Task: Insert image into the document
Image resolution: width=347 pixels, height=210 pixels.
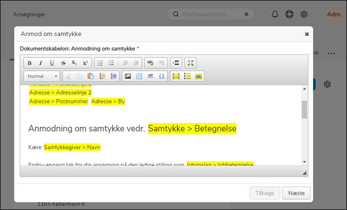Action: click(x=128, y=77)
